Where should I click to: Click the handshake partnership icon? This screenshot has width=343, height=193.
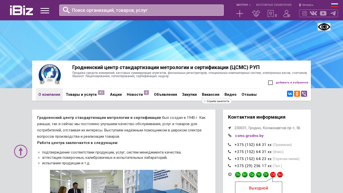pyautogui.click(x=256, y=14)
